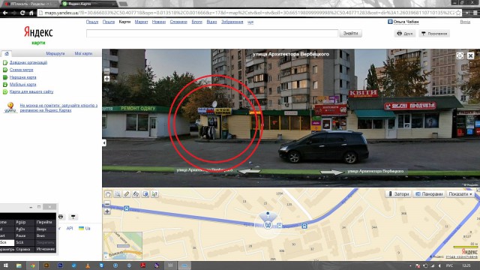Open File Explorer from the taskbar
The width and height of the screenshot is (480, 270).
click(x=19, y=265)
